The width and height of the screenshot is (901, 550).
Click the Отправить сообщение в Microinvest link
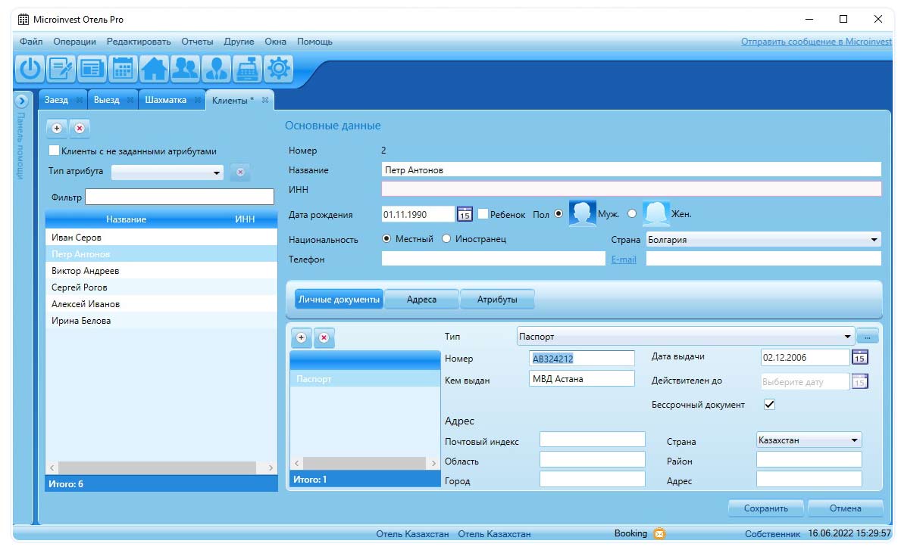pyautogui.click(x=816, y=42)
